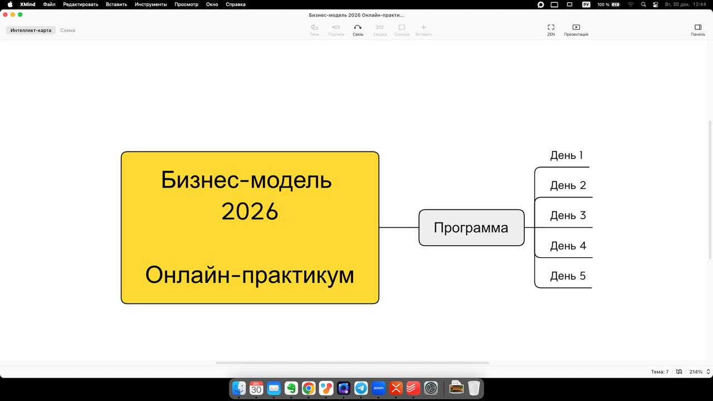Select the День 3 subtopic
Image resolution: width=713 pixels, height=401 pixels.
point(568,216)
